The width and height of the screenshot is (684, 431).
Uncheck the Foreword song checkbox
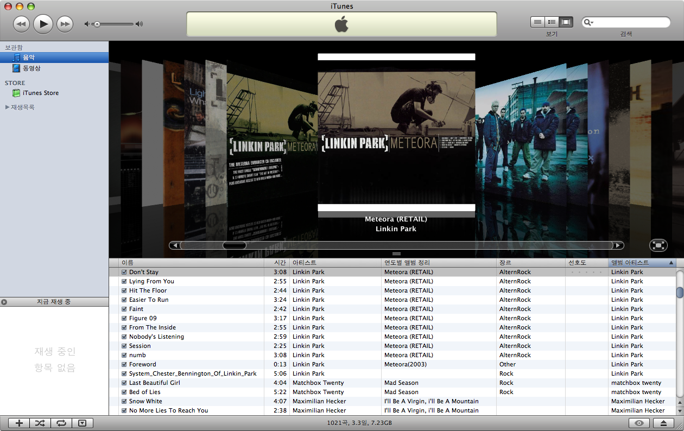124,364
